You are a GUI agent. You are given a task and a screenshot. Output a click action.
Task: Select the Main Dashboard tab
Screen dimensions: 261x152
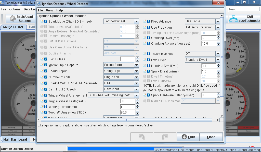click(15, 139)
